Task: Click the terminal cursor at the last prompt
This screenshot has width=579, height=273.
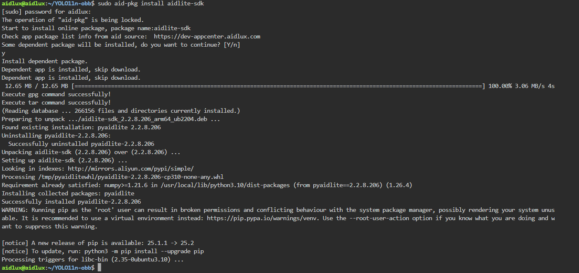Action: [99, 268]
